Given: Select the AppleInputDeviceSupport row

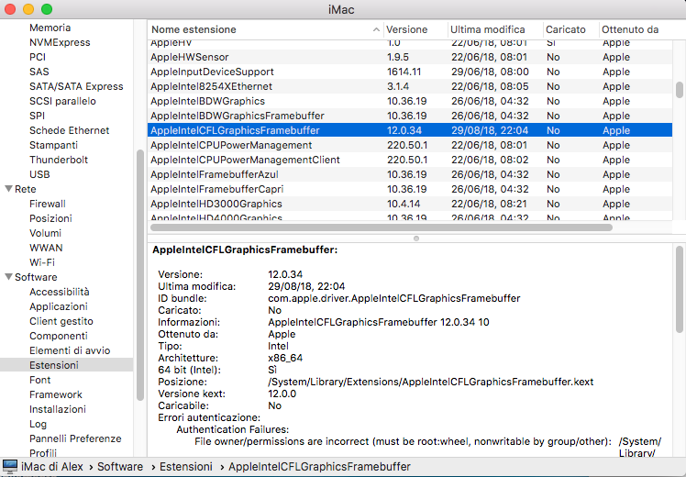Looking at the screenshot, I should [410, 72].
